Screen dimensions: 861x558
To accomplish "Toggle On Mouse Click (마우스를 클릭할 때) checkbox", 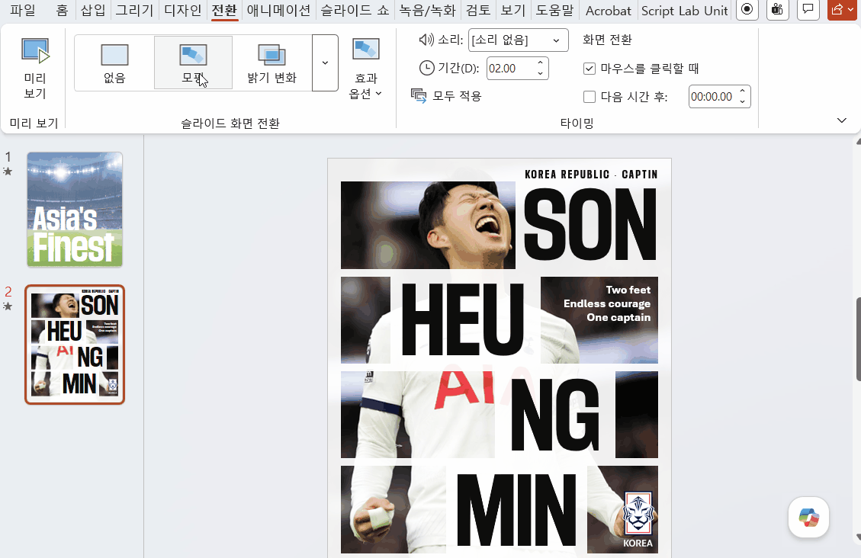I will tap(590, 69).
